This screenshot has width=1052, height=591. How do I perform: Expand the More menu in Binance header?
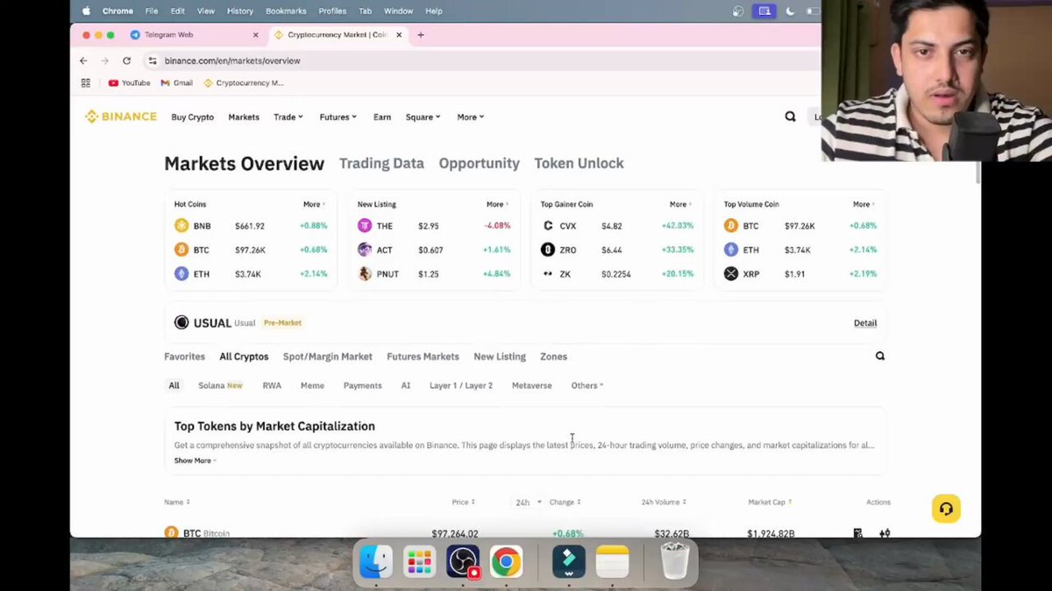470,116
